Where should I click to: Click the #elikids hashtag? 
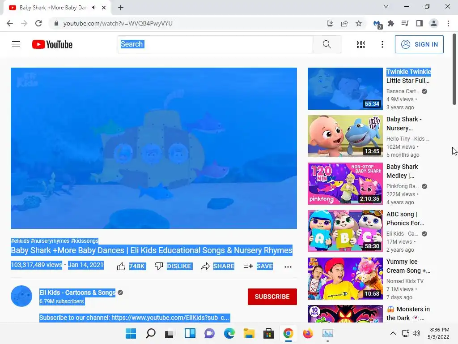coord(20,241)
